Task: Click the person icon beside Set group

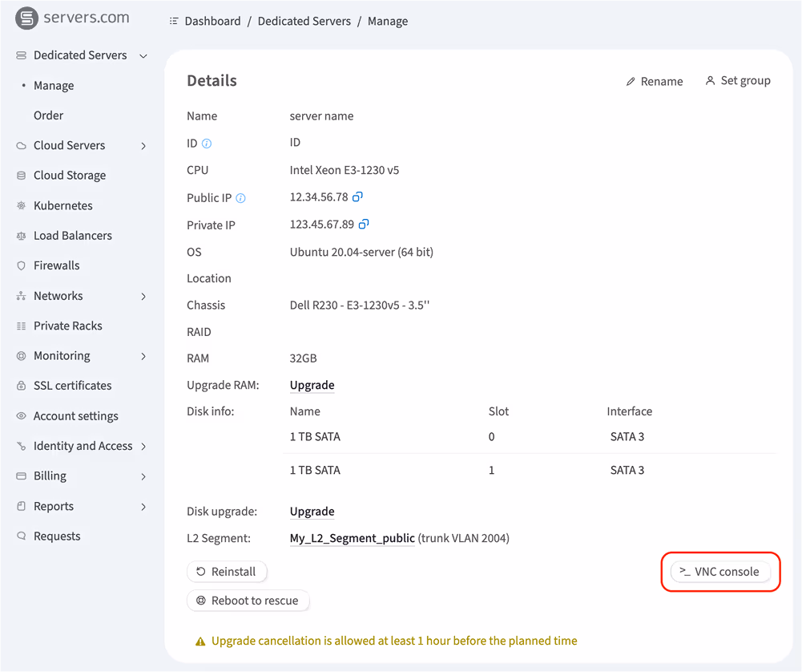Action: click(x=710, y=81)
